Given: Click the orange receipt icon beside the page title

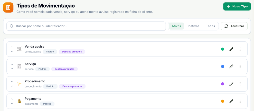Looking at the screenshot, I should point(8,7).
